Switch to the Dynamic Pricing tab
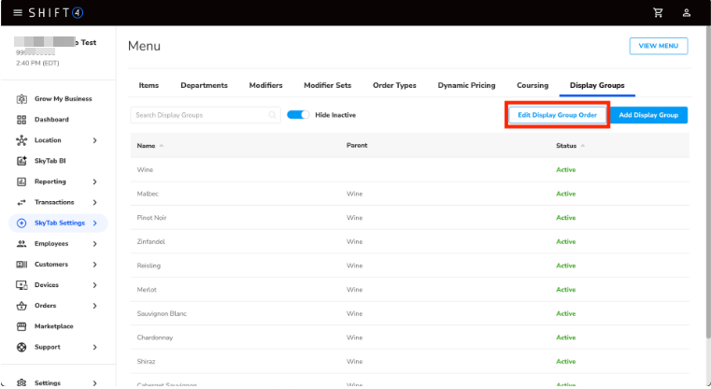This screenshot has width=711, height=389. click(466, 85)
